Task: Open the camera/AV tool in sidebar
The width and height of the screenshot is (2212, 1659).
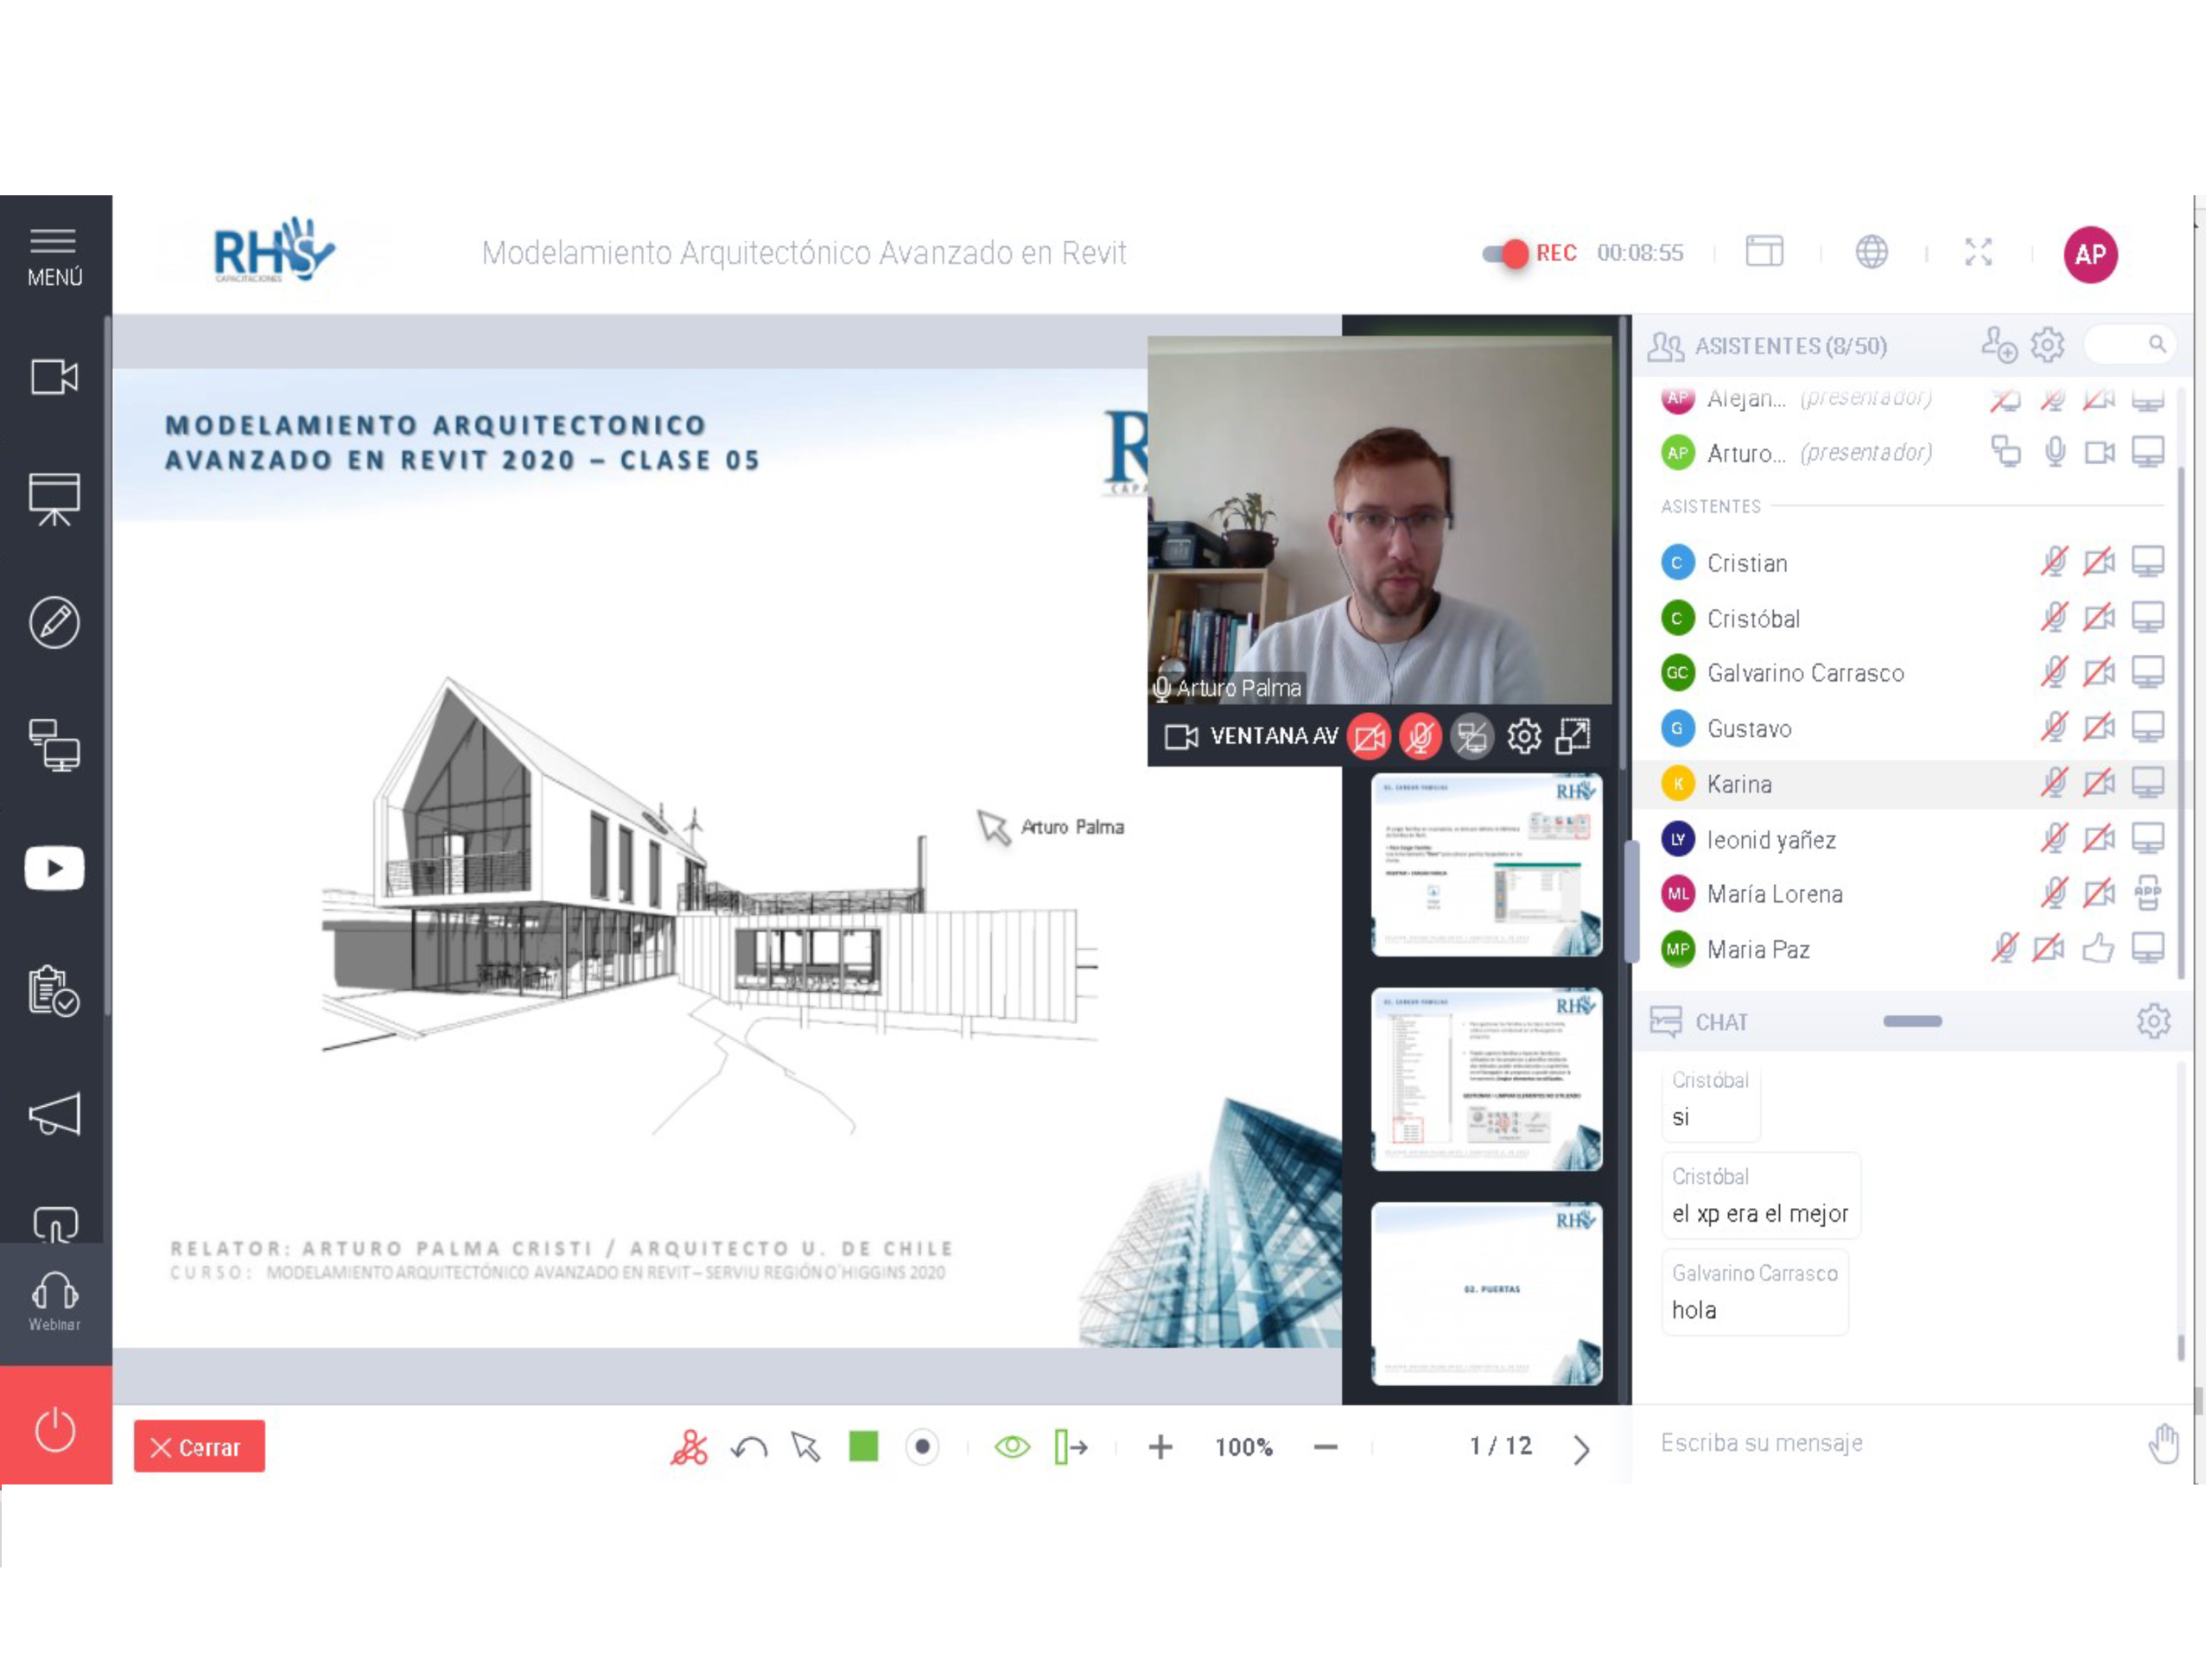Action: pos(54,377)
